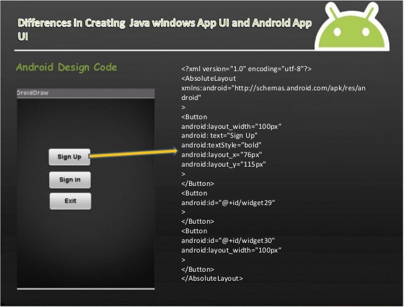Click the Exit button in DroidDraw
The image size is (409, 307).
(x=71, y=201)
